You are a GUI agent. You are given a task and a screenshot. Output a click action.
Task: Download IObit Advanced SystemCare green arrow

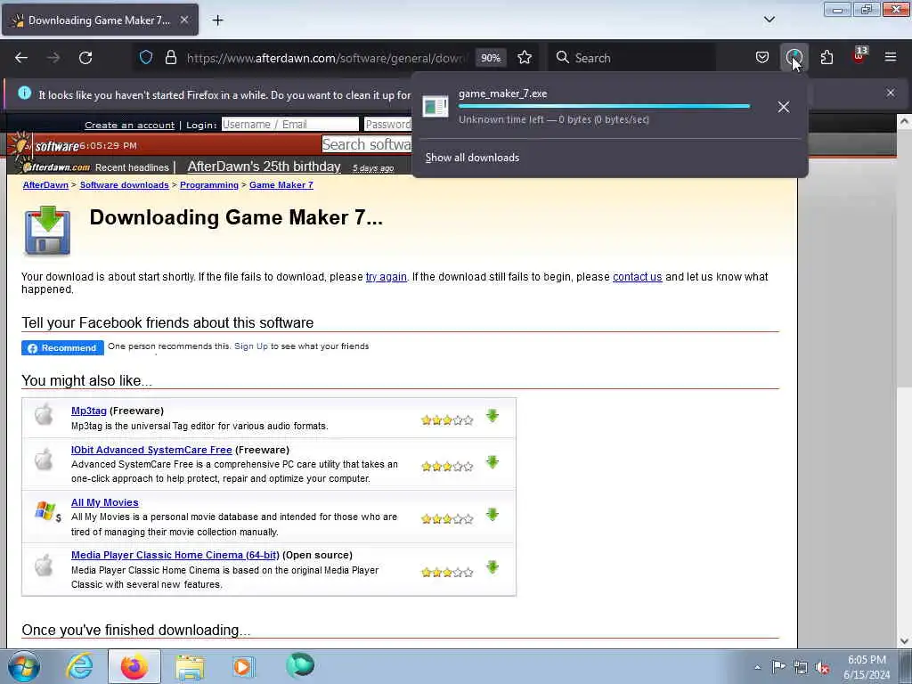pyautogui.click(x=493, y=462)
